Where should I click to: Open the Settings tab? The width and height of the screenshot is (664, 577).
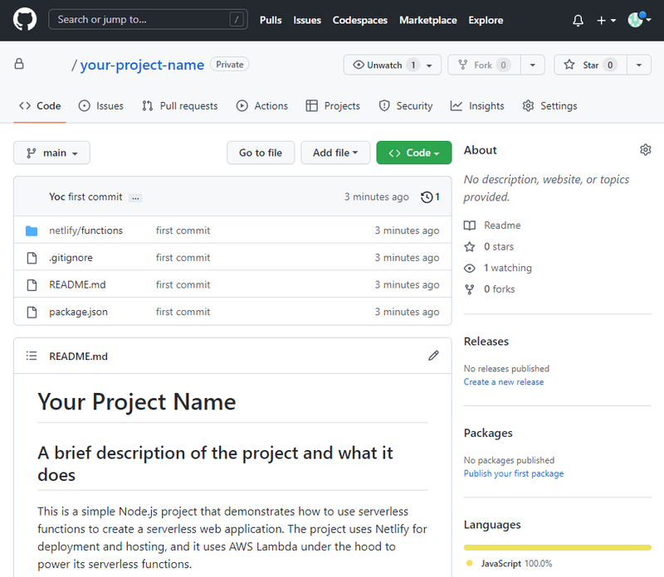pyautogui.click(x=549, y=105)
